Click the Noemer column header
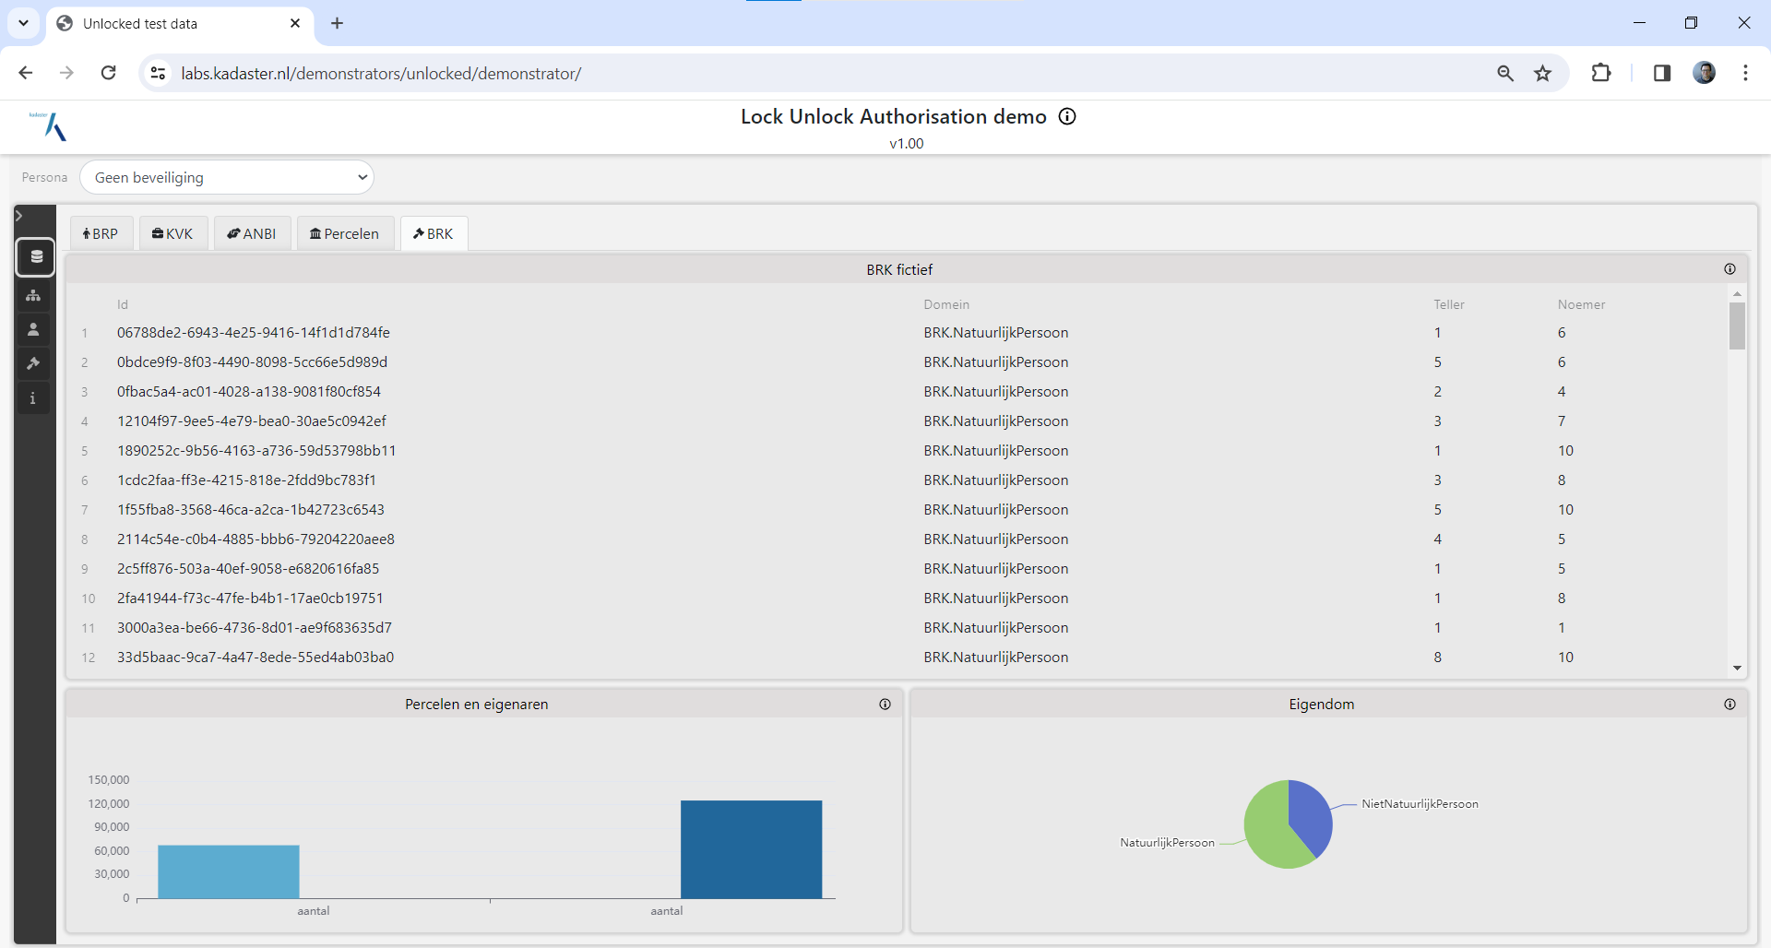The image size is (1771, 948). [x=1581, y=304]
